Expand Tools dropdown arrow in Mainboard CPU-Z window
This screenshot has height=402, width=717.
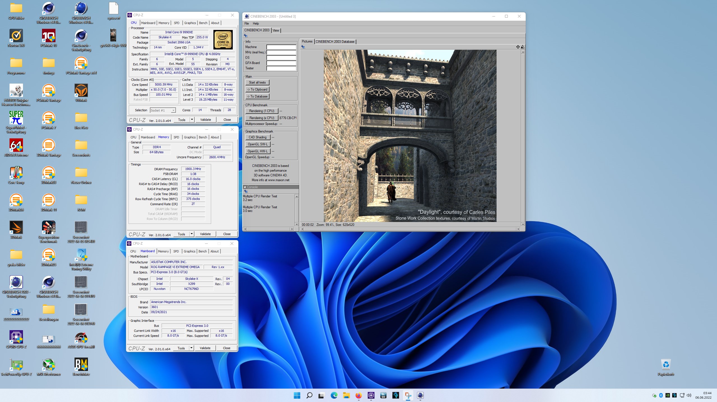tap(191, 348)
